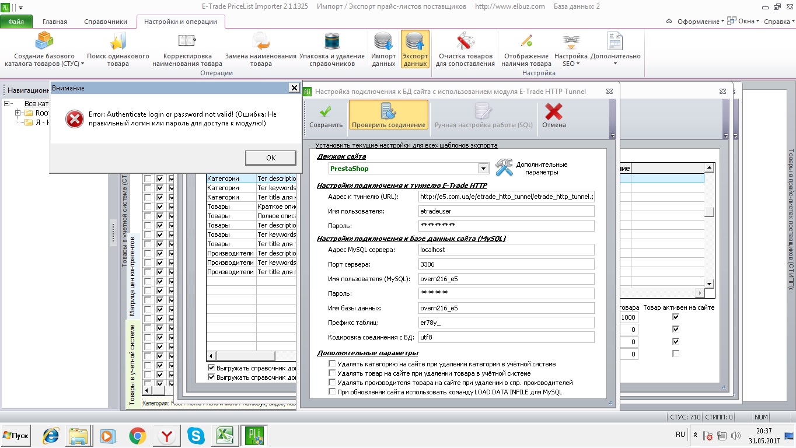The image size is (796, 448).
Task: Open 'Замена наименования товара' tool
Action: click(261, 49)
